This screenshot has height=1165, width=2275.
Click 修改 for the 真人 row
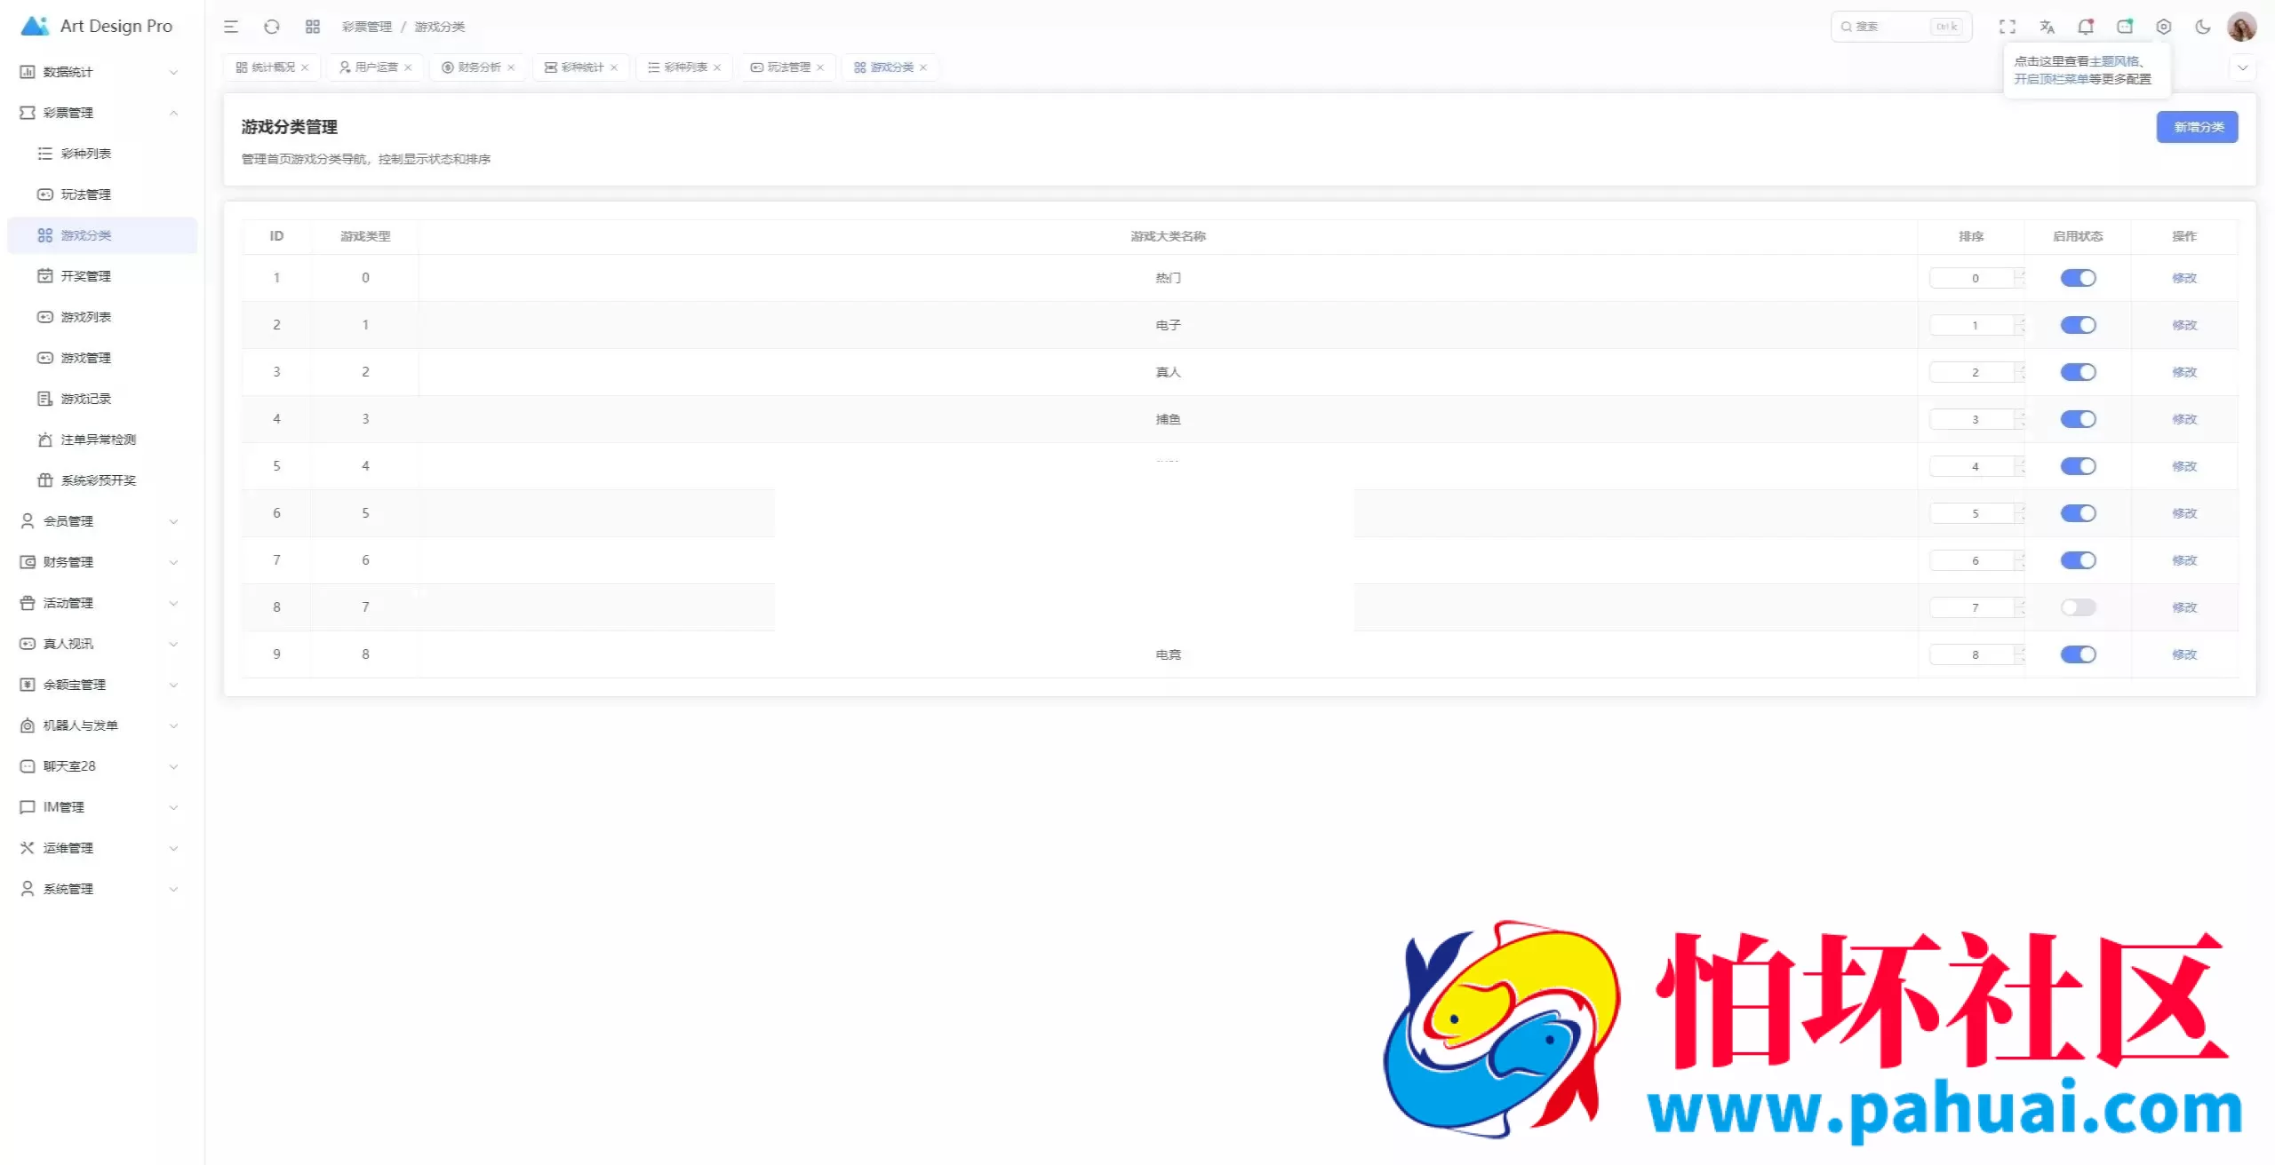(x=2184, y=372)
